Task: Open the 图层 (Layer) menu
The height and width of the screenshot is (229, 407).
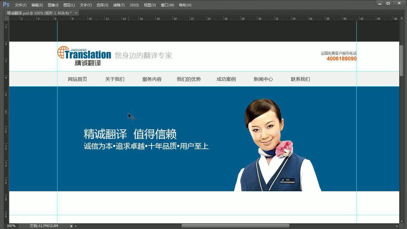Action: [69, 5]
